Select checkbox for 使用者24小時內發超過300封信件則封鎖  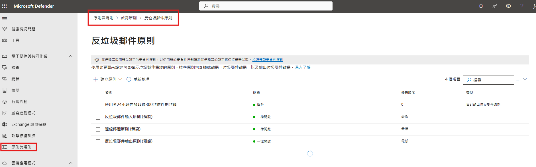pyautogui.click(x=98, y=105)
